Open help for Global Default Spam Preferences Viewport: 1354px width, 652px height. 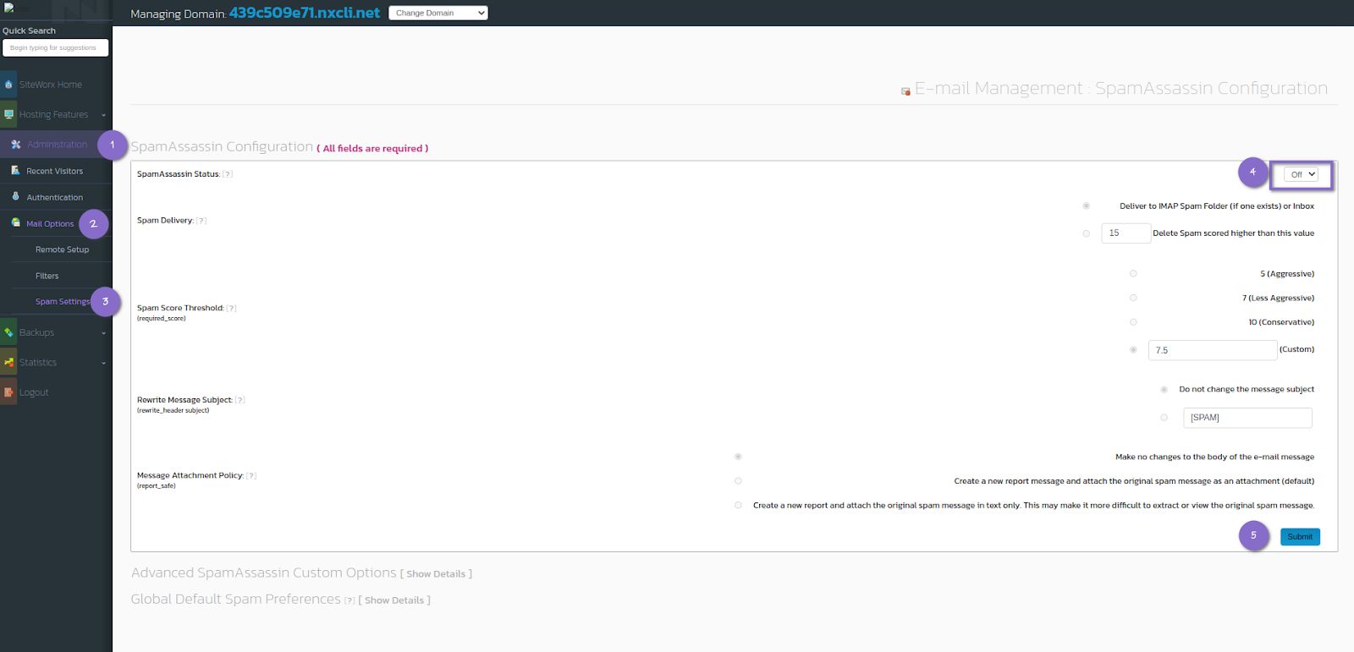[350, 600]
